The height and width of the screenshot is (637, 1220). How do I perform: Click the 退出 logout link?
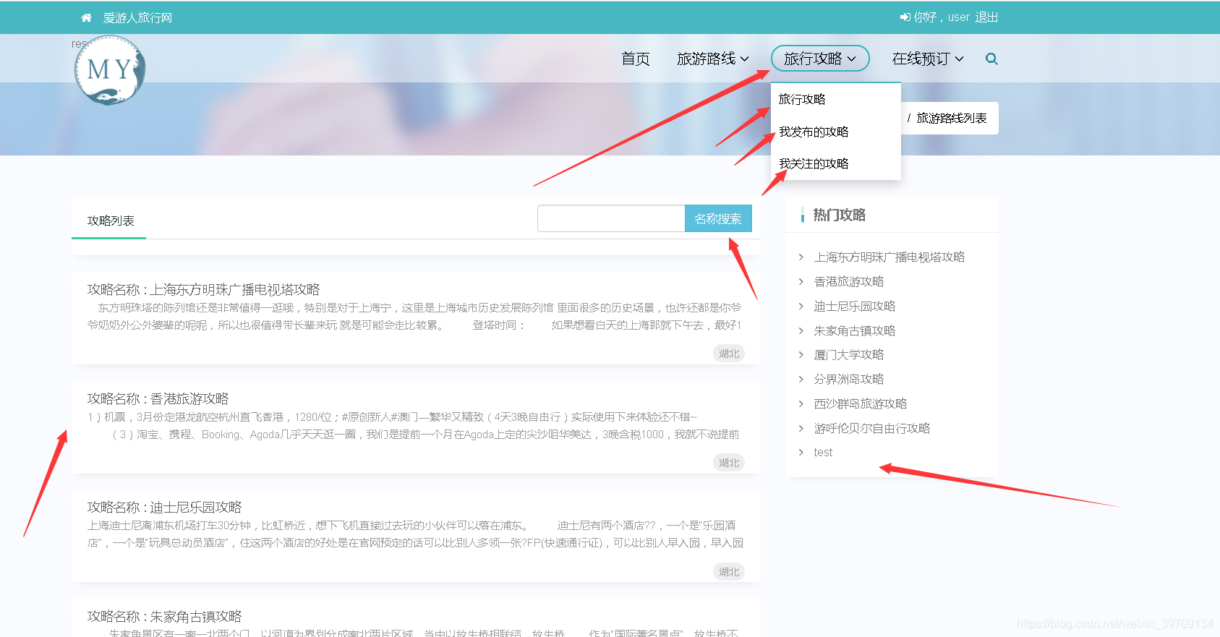coord(986,17)
